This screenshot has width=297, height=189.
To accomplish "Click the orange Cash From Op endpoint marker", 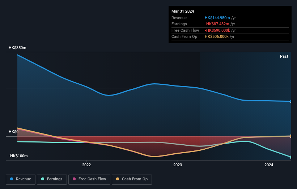I will (291, 136).
